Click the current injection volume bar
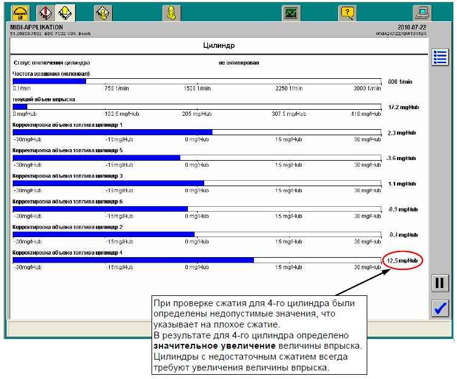457x379 pixels. 198,107
